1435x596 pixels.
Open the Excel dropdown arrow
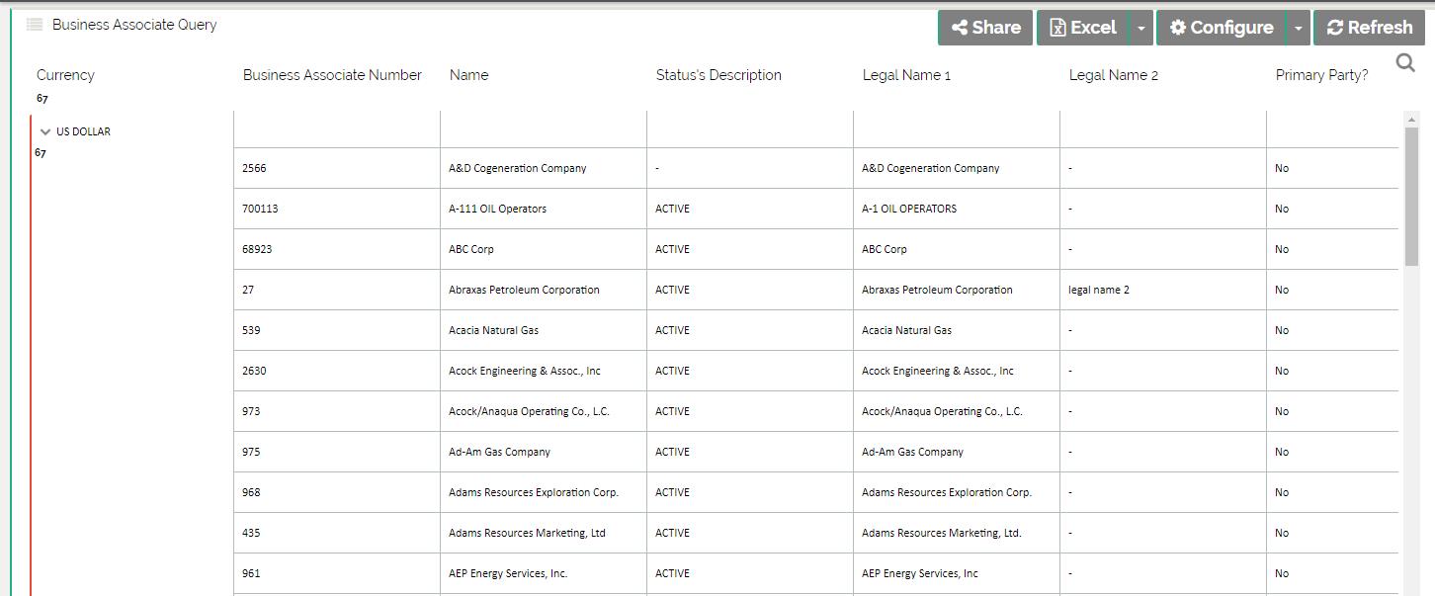[1141, 28]
